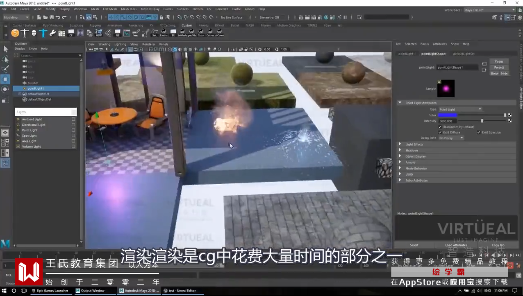Check the Volume Light option box
This screenshot has width=523, height=296.
click(73, 147)
